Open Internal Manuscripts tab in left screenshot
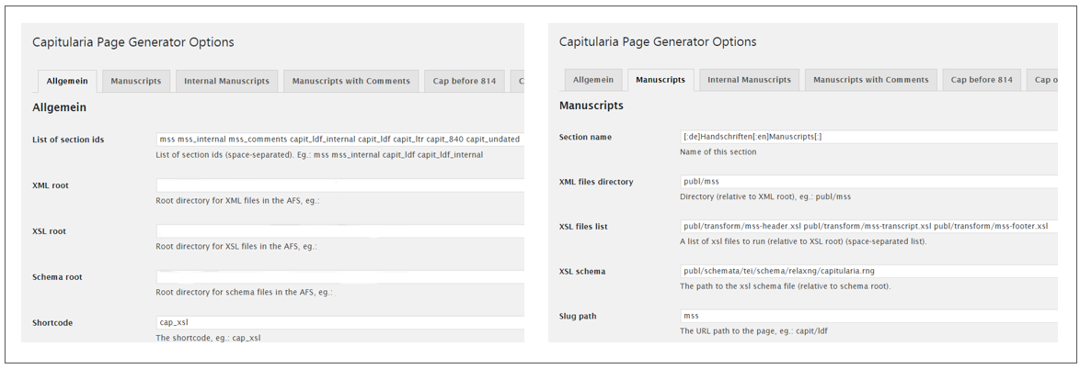 [226, 81]
